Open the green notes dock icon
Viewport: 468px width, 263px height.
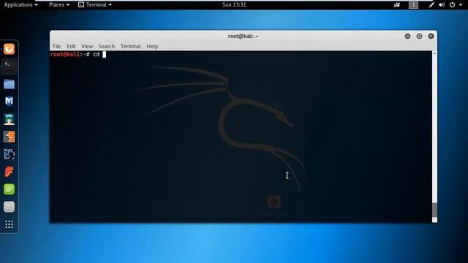(x=9, y=189)
